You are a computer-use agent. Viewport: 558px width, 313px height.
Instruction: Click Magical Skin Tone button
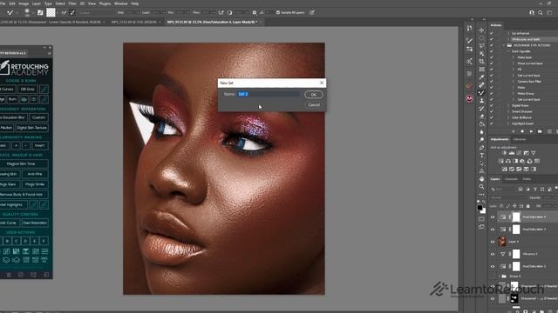point(21,164)
